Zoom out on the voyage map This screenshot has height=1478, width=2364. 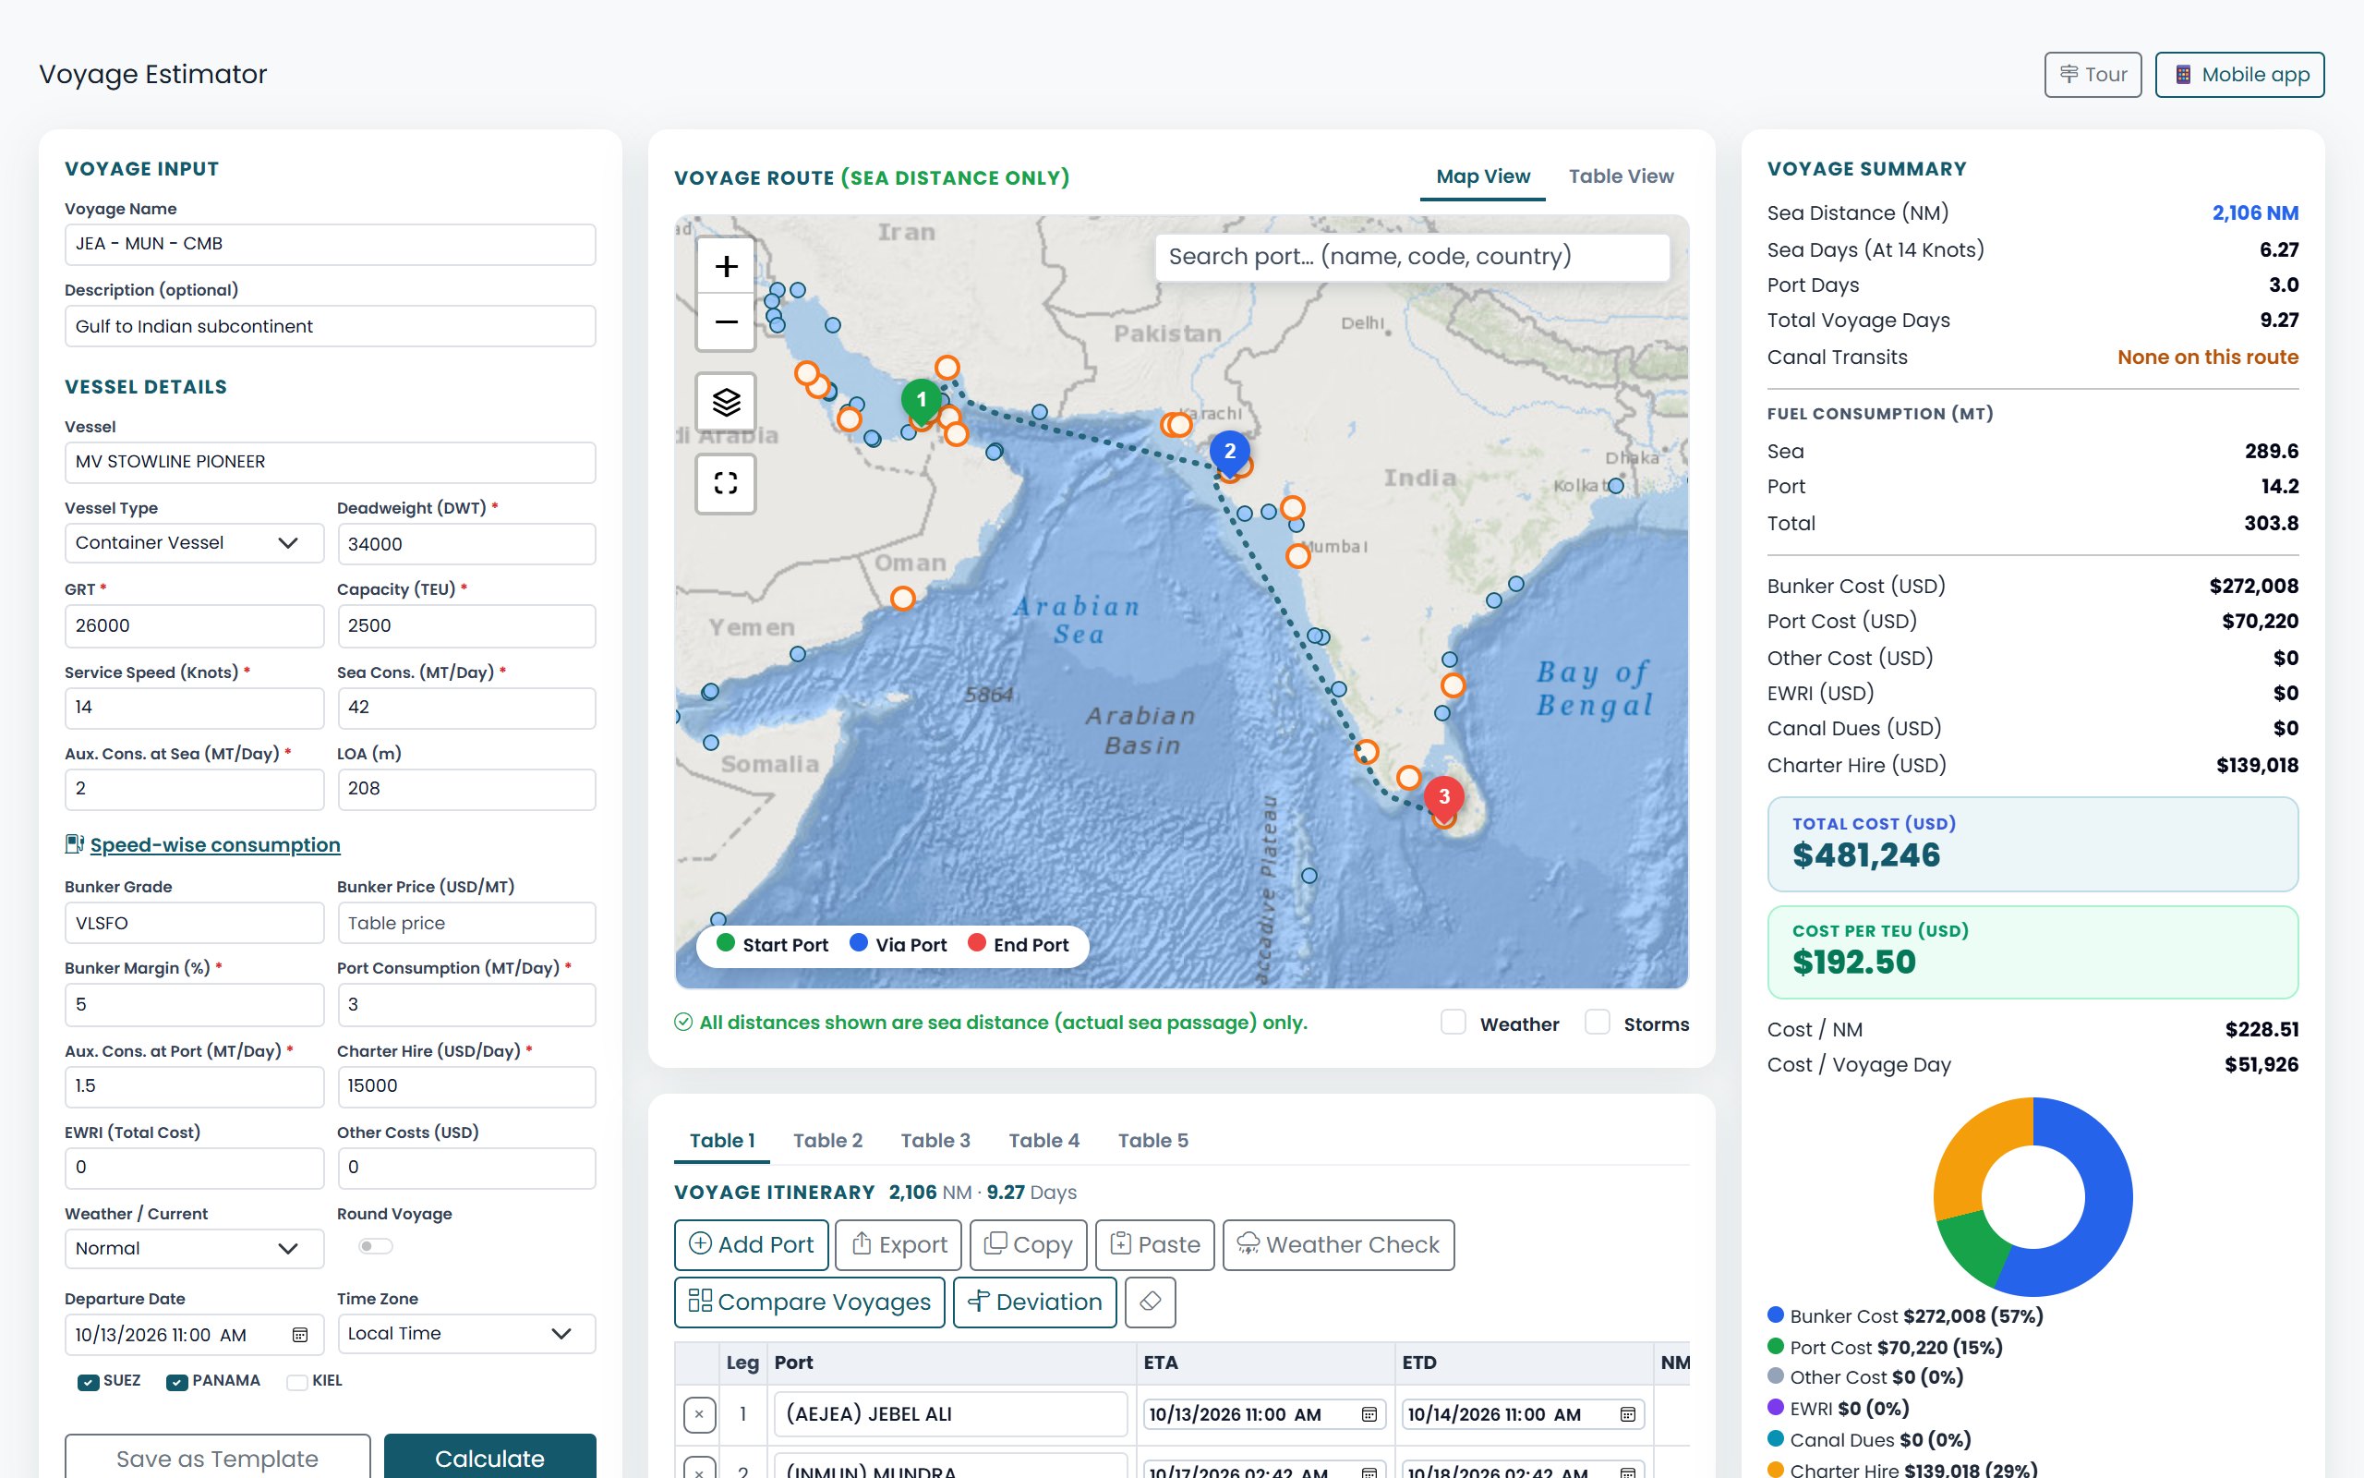(x=726, y=321)
